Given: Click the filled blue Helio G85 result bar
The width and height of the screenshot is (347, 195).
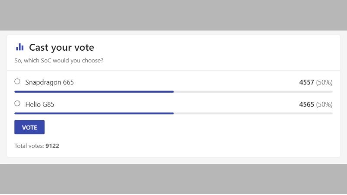Looking at the screenshot, I should [94, 114].
